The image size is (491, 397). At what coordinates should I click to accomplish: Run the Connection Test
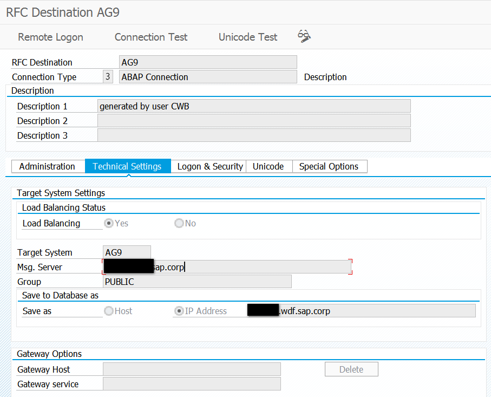coord(151,37)
